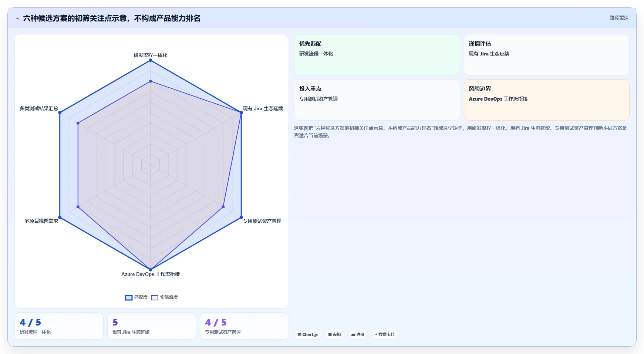
Task: Click the description paragraph starting 这张图把
Action: 461,132
